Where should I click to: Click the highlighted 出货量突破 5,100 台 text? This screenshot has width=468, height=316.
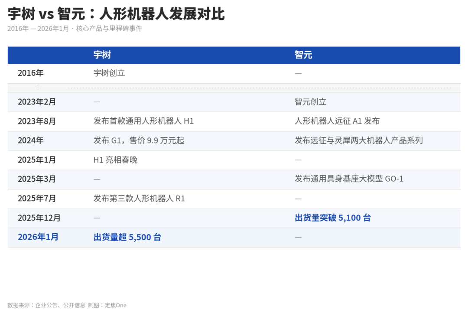coord(333,218)
